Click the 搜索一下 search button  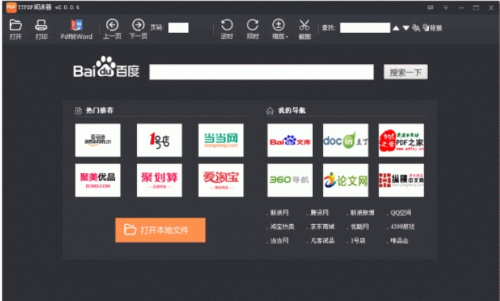tap(406, 73)
